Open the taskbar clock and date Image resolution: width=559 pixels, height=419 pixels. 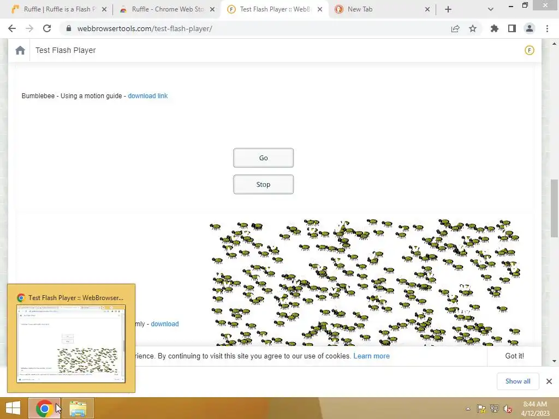pos(535,409)
